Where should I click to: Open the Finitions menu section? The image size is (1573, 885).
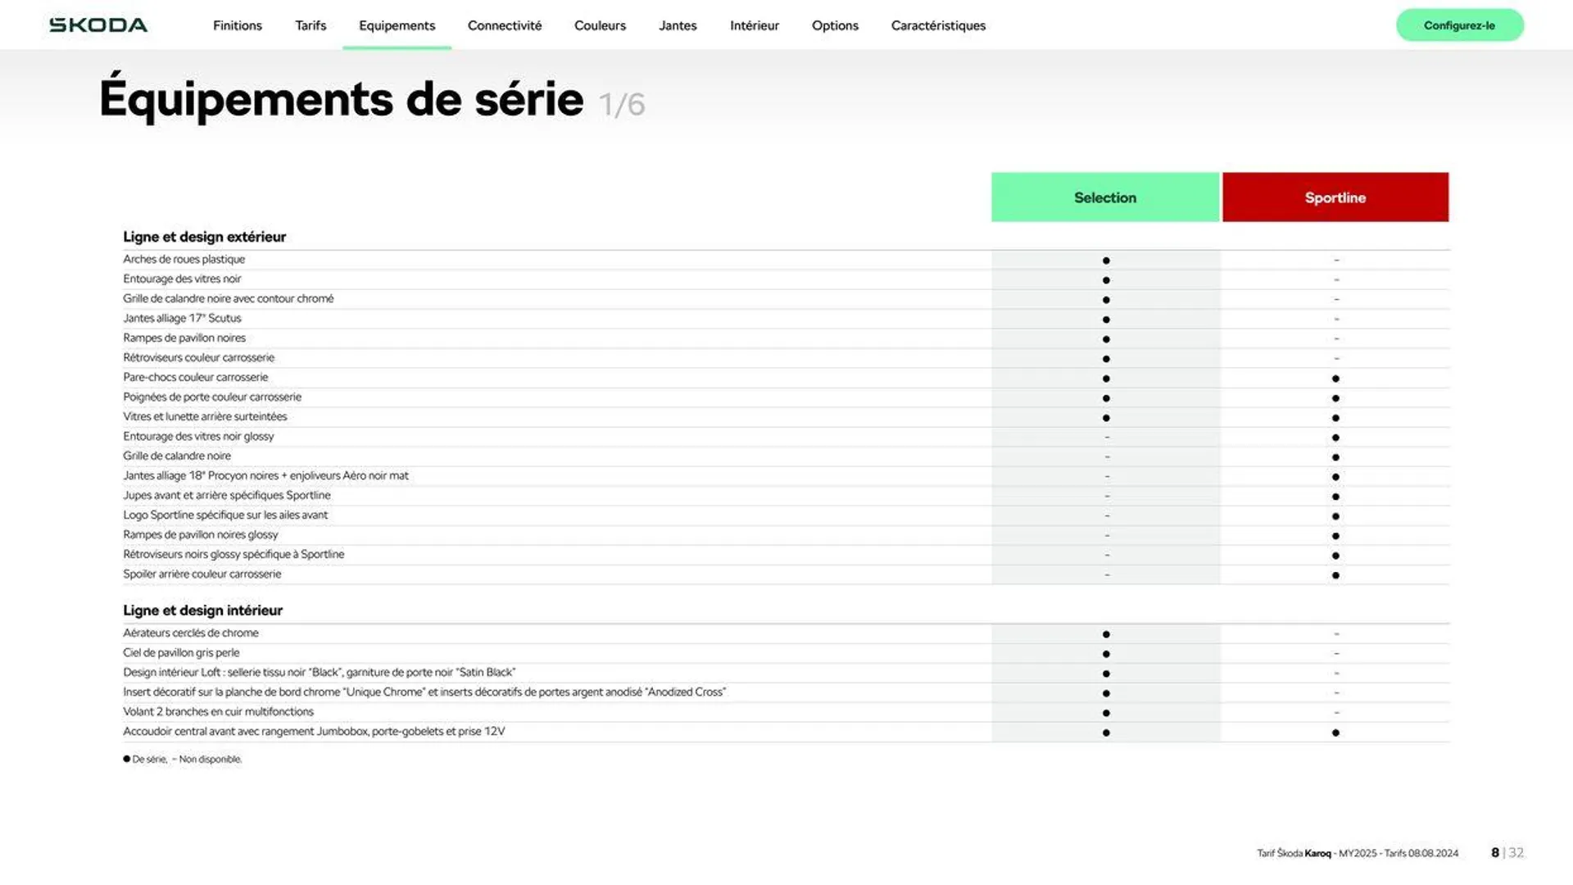(x=238, y=25)
